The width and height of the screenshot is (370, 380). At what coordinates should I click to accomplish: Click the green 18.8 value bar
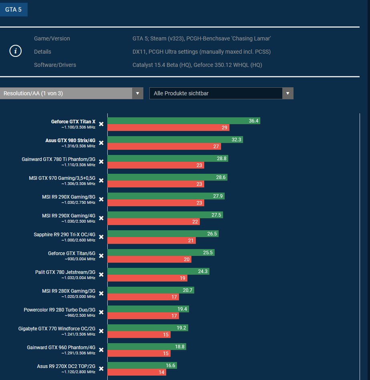point(147,346)
